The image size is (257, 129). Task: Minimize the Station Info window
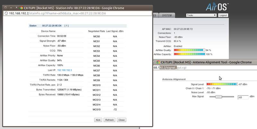(11, 8)
